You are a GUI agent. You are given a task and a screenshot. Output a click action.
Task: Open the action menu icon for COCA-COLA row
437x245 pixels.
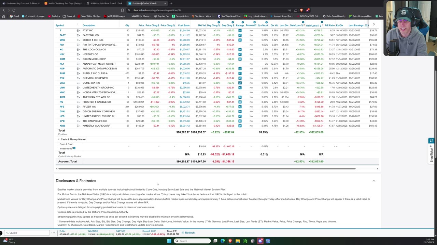click(78, 50)
